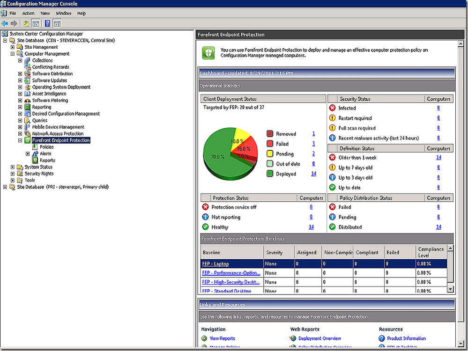Image resolution: width=468 pixels, height=351 pixels.
Task: Click the Older than 1 week count link
Action: pyautogui.click(x=438, y=157)
